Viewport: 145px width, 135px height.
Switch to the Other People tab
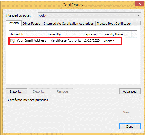[x=31, y=24]
